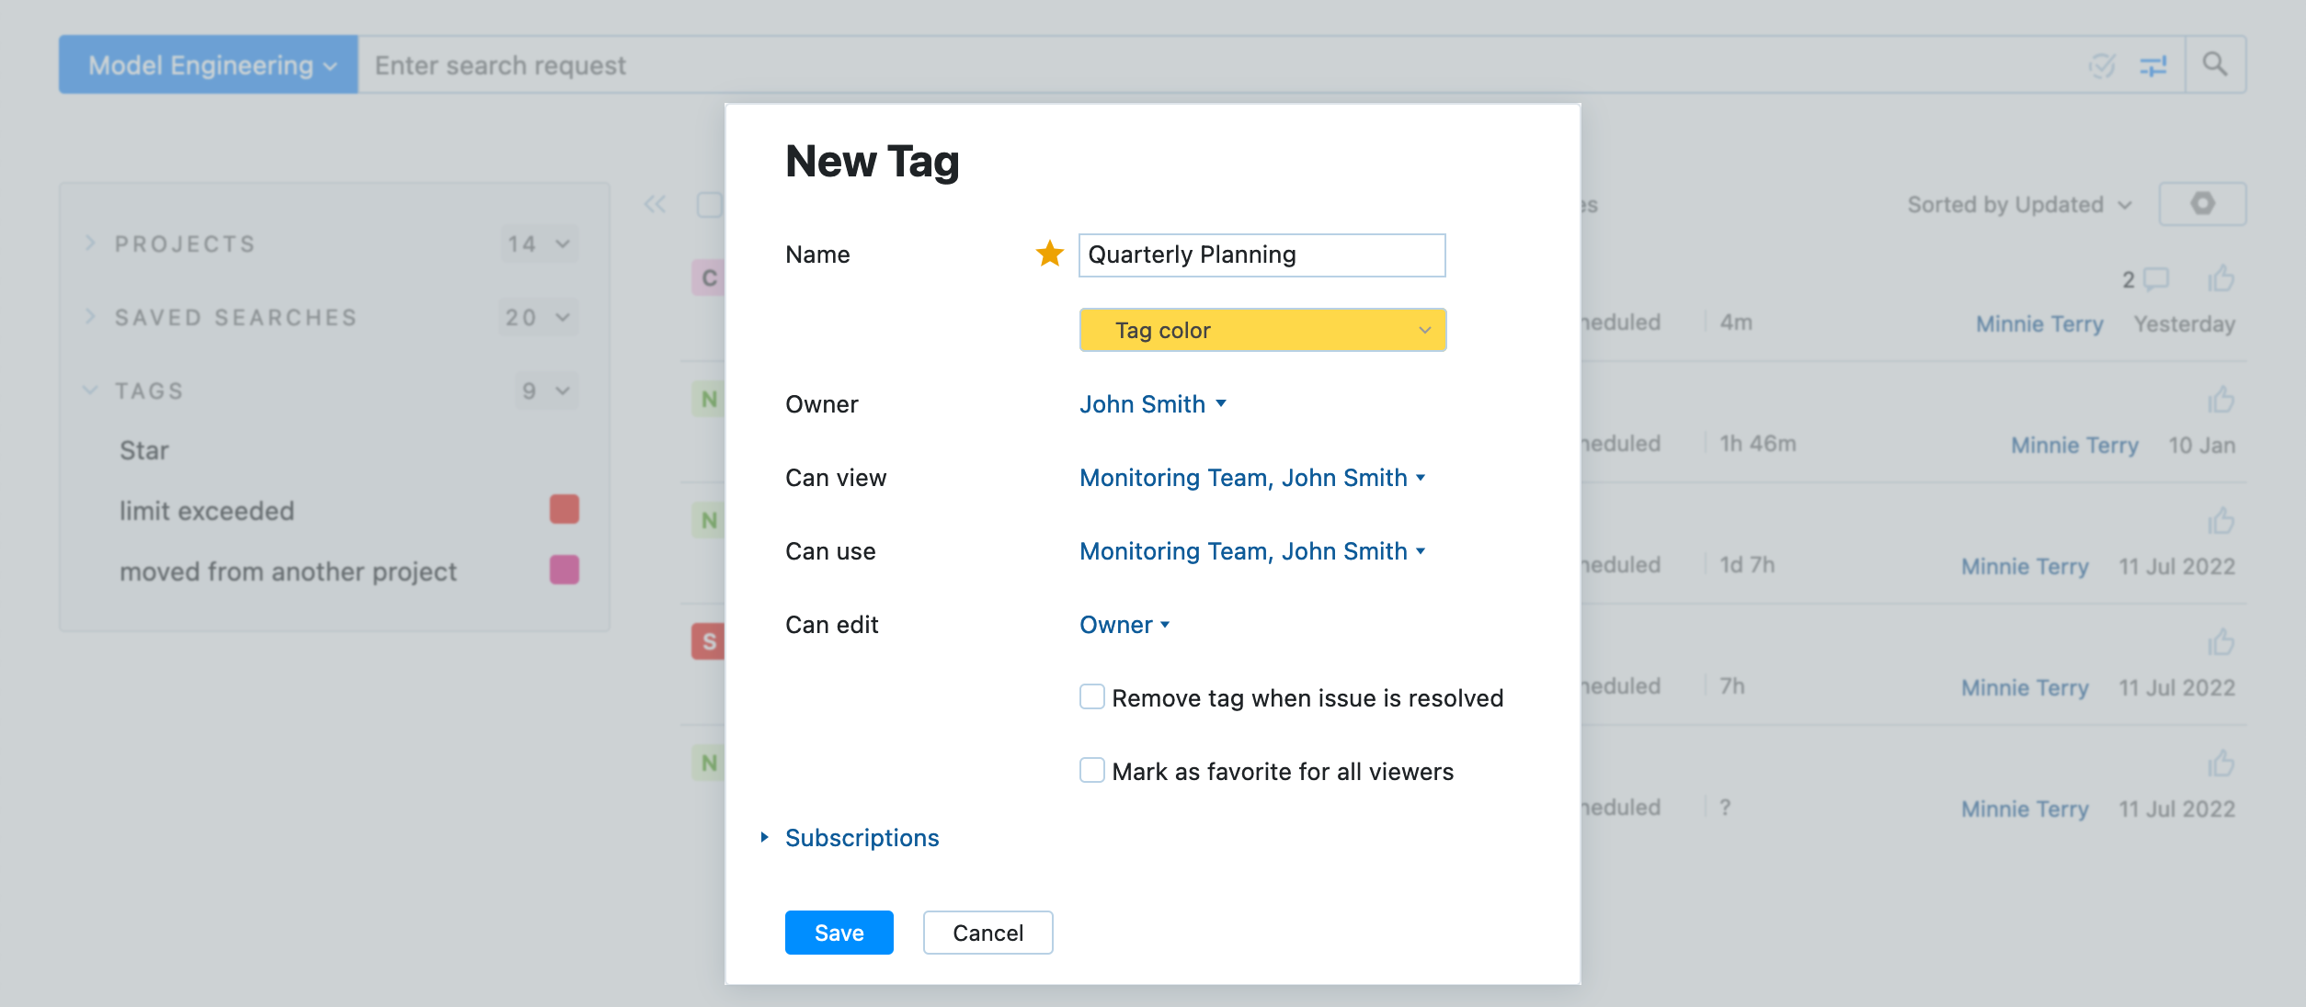Enable Remove tag when issue is resolved
The width and height of the screenshot is (2306, 1007).
[1091, 696]
